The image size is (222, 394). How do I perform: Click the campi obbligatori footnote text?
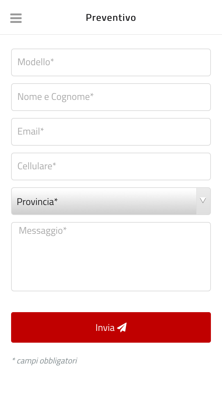pyautogui.click(x=44, y=361)
